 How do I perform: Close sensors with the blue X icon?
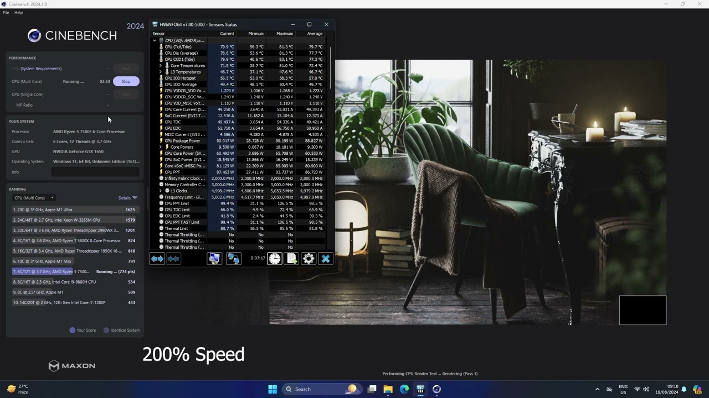point(326,259)
